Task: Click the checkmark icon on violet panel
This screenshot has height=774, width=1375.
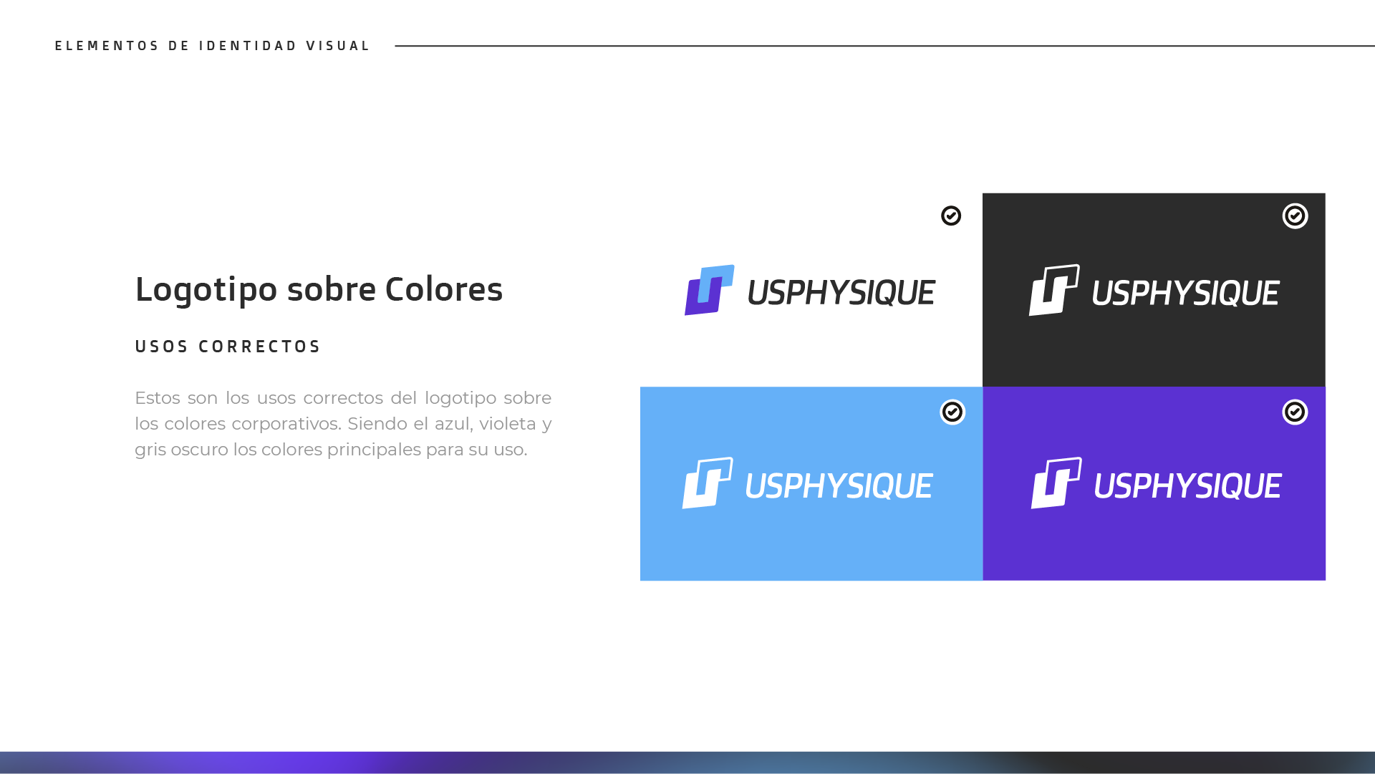Action: [1295, 412]
